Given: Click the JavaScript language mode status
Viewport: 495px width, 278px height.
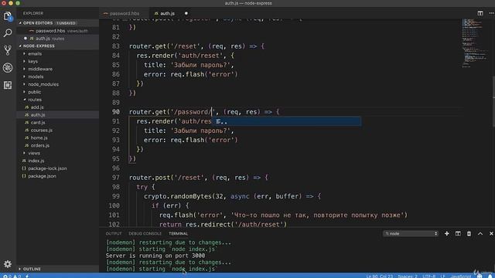Looking at the screenshot, I should point(461,276).
